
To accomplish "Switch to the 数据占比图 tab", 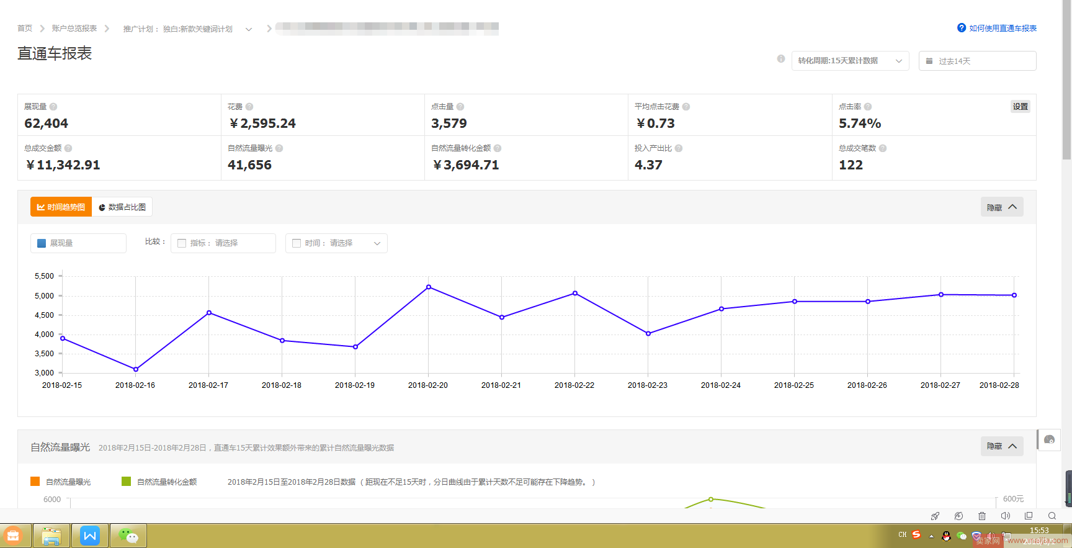I will (x=122, y=207).
